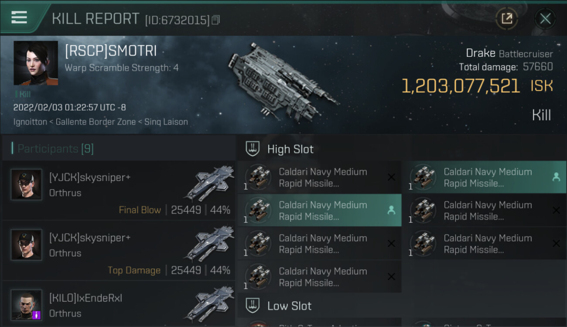The height and width of the screenshot is (327, 567).
Task: Open Final Blow skysniper+ participant entry
Action: 118,191
